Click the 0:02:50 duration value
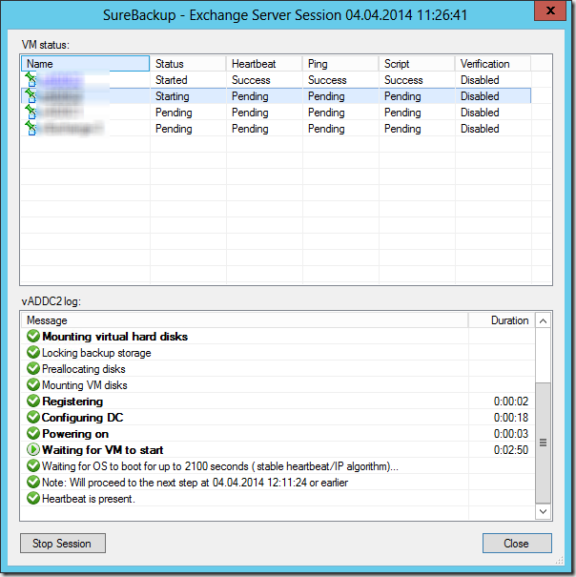This screenshot has width=576, height=577. coord(511,449)
